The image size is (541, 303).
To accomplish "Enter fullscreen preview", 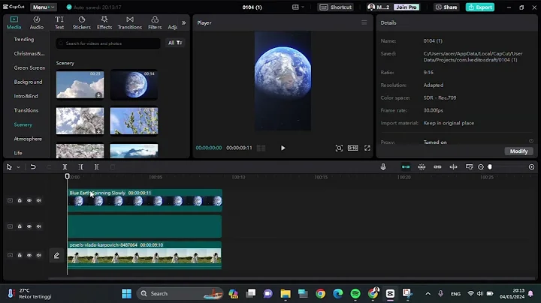I will click(x=367, y=148).
